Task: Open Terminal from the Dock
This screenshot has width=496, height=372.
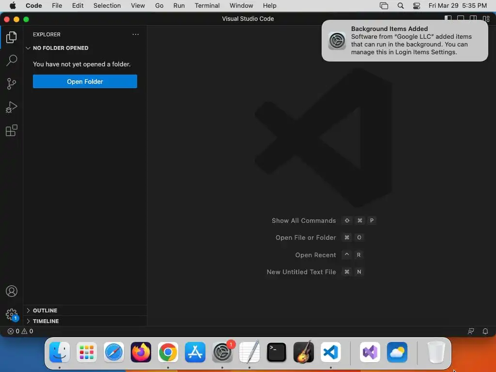Action: tap(277, 352)
